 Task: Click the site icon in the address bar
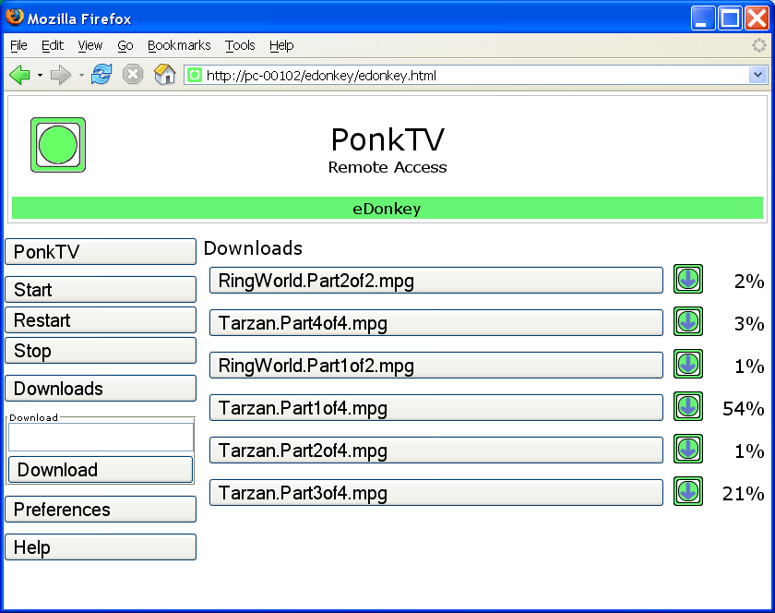(x=195, y=75)
